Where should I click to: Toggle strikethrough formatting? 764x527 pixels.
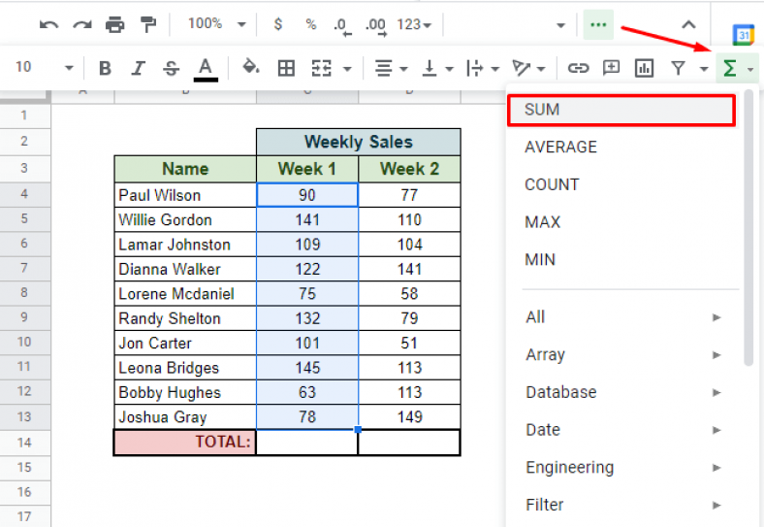tap(171, 68)
